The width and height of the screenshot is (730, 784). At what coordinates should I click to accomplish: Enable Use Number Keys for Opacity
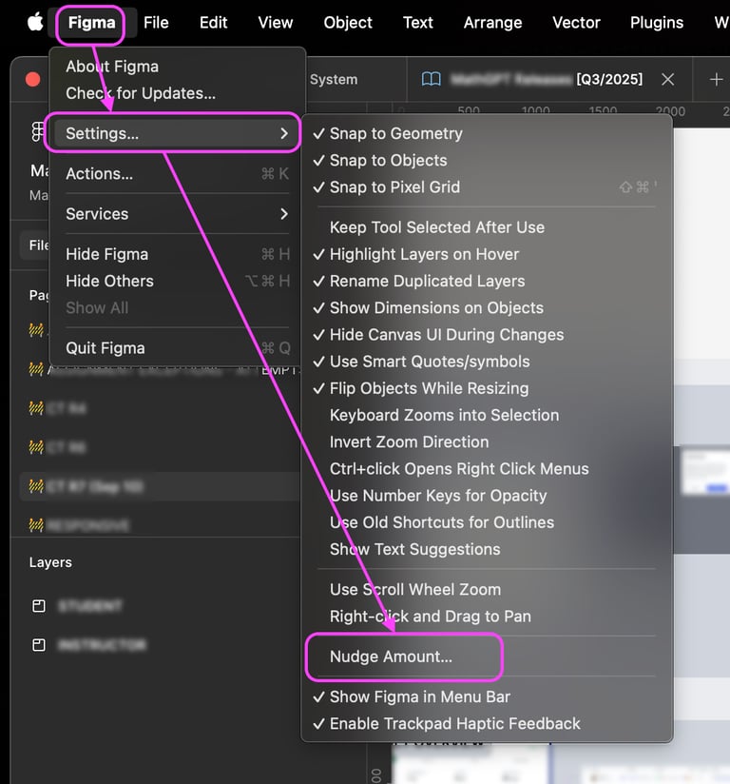pos(487,496)
